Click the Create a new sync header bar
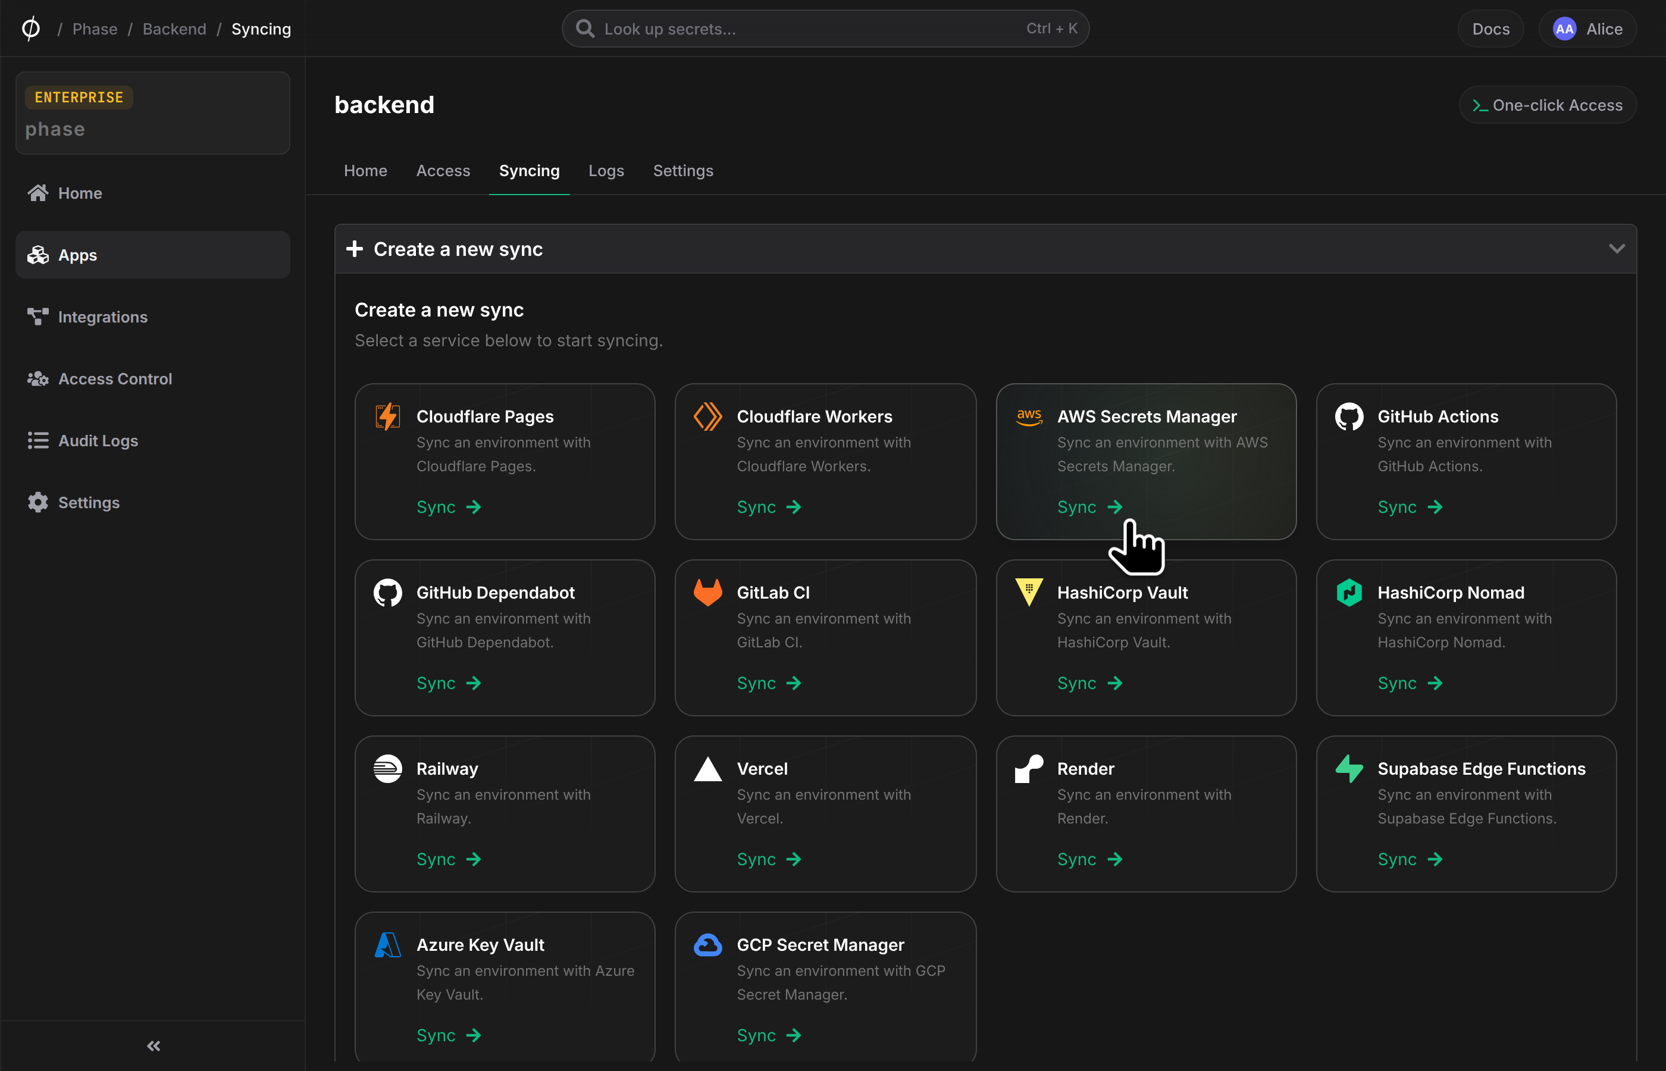 [985, 248]
